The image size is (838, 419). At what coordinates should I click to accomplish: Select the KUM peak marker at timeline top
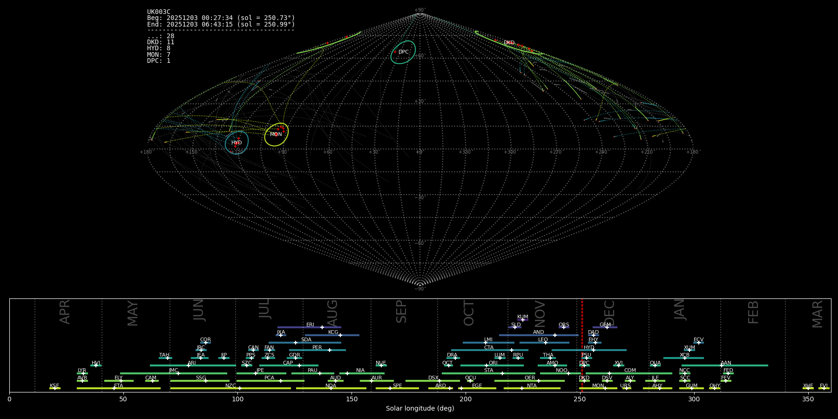click(x=522, y=320)
